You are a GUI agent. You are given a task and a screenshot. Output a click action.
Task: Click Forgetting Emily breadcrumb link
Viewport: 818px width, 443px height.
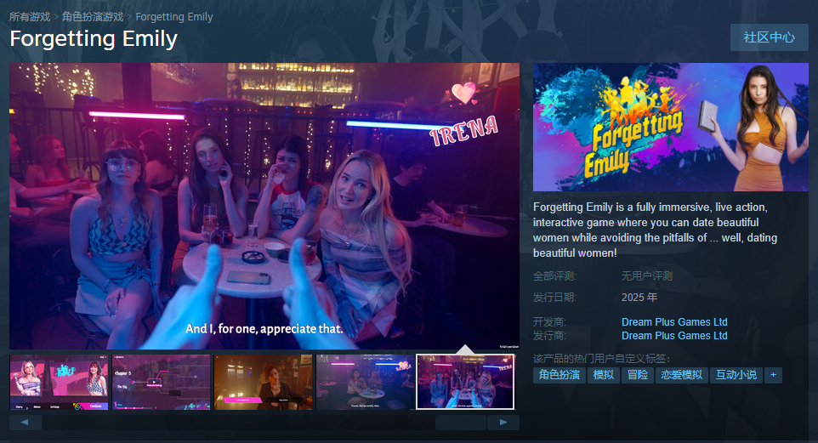coord(174,17)
